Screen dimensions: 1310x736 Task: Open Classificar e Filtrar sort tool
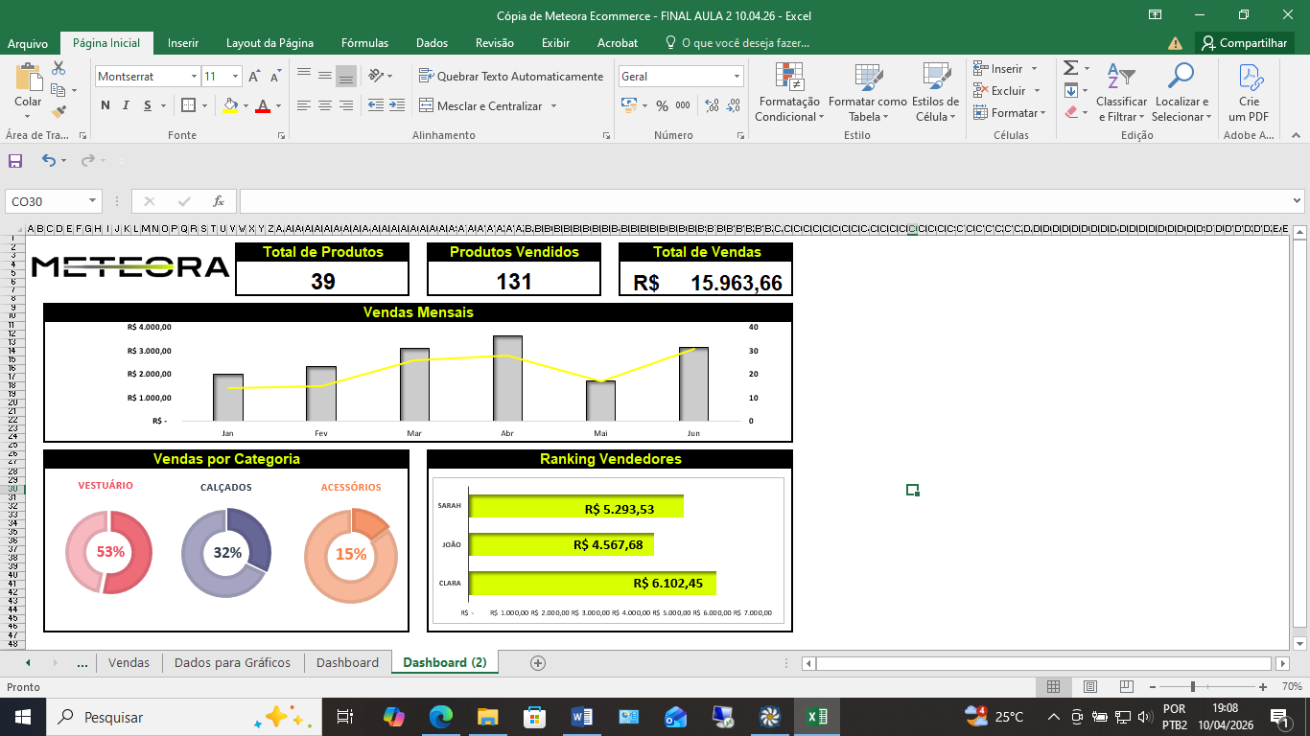click(1121, 93)
